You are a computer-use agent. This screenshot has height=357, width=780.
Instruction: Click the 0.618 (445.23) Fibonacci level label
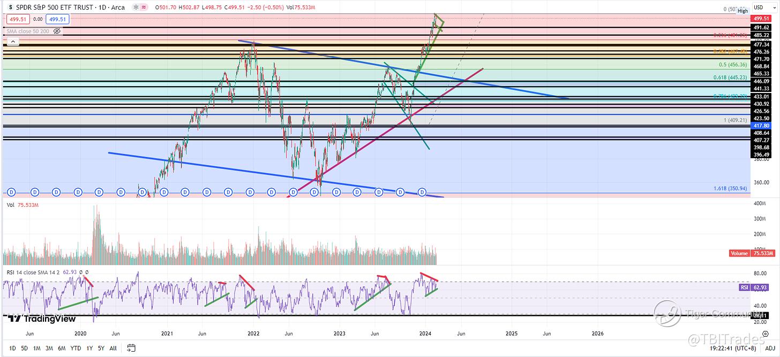[730, 77]
